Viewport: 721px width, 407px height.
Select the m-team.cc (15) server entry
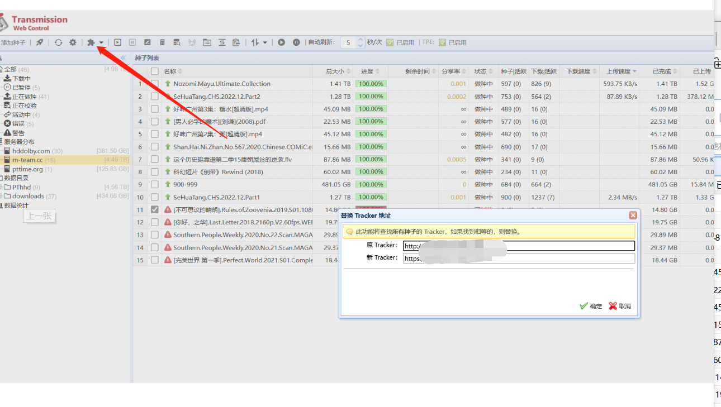pos(30,160)
